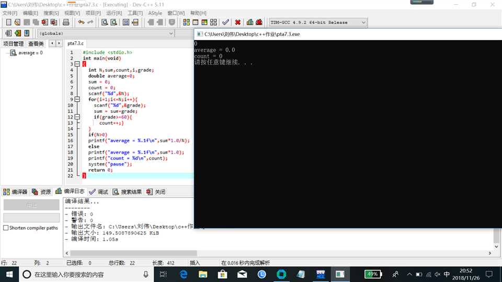This screenshot has width=502, height=282.
Task: Stop execution with the red X icon
Action: 237,22
